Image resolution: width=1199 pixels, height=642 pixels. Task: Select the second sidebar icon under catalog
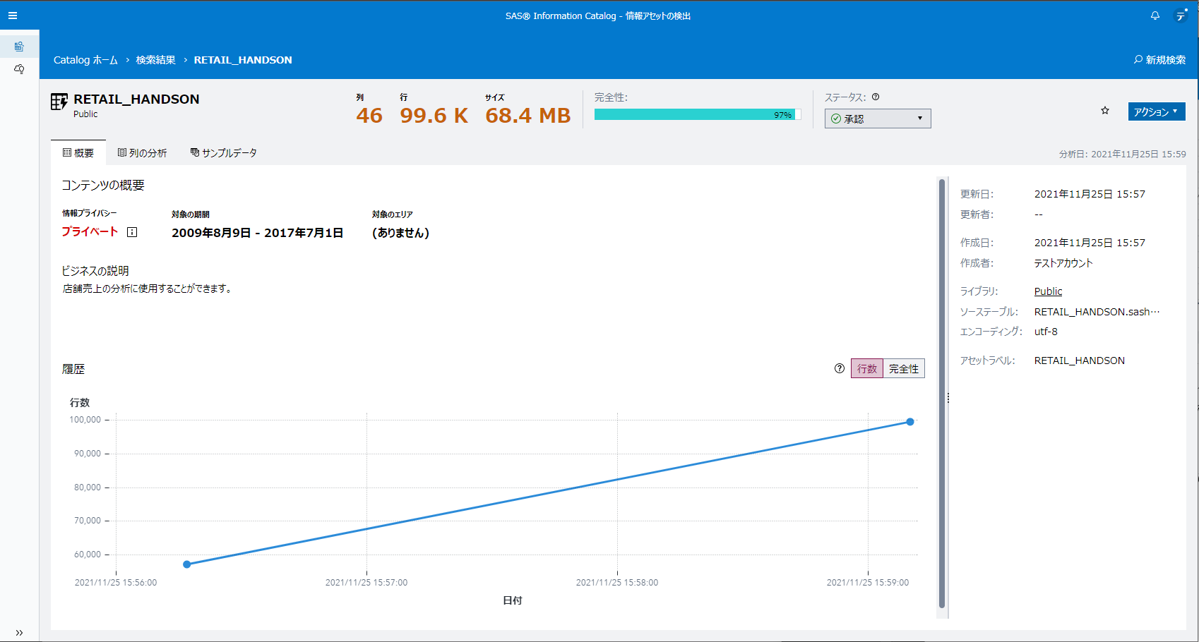[x=19, y=69]
